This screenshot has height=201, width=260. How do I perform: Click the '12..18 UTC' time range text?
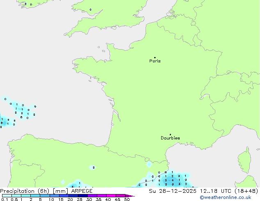tap(216, 191)
